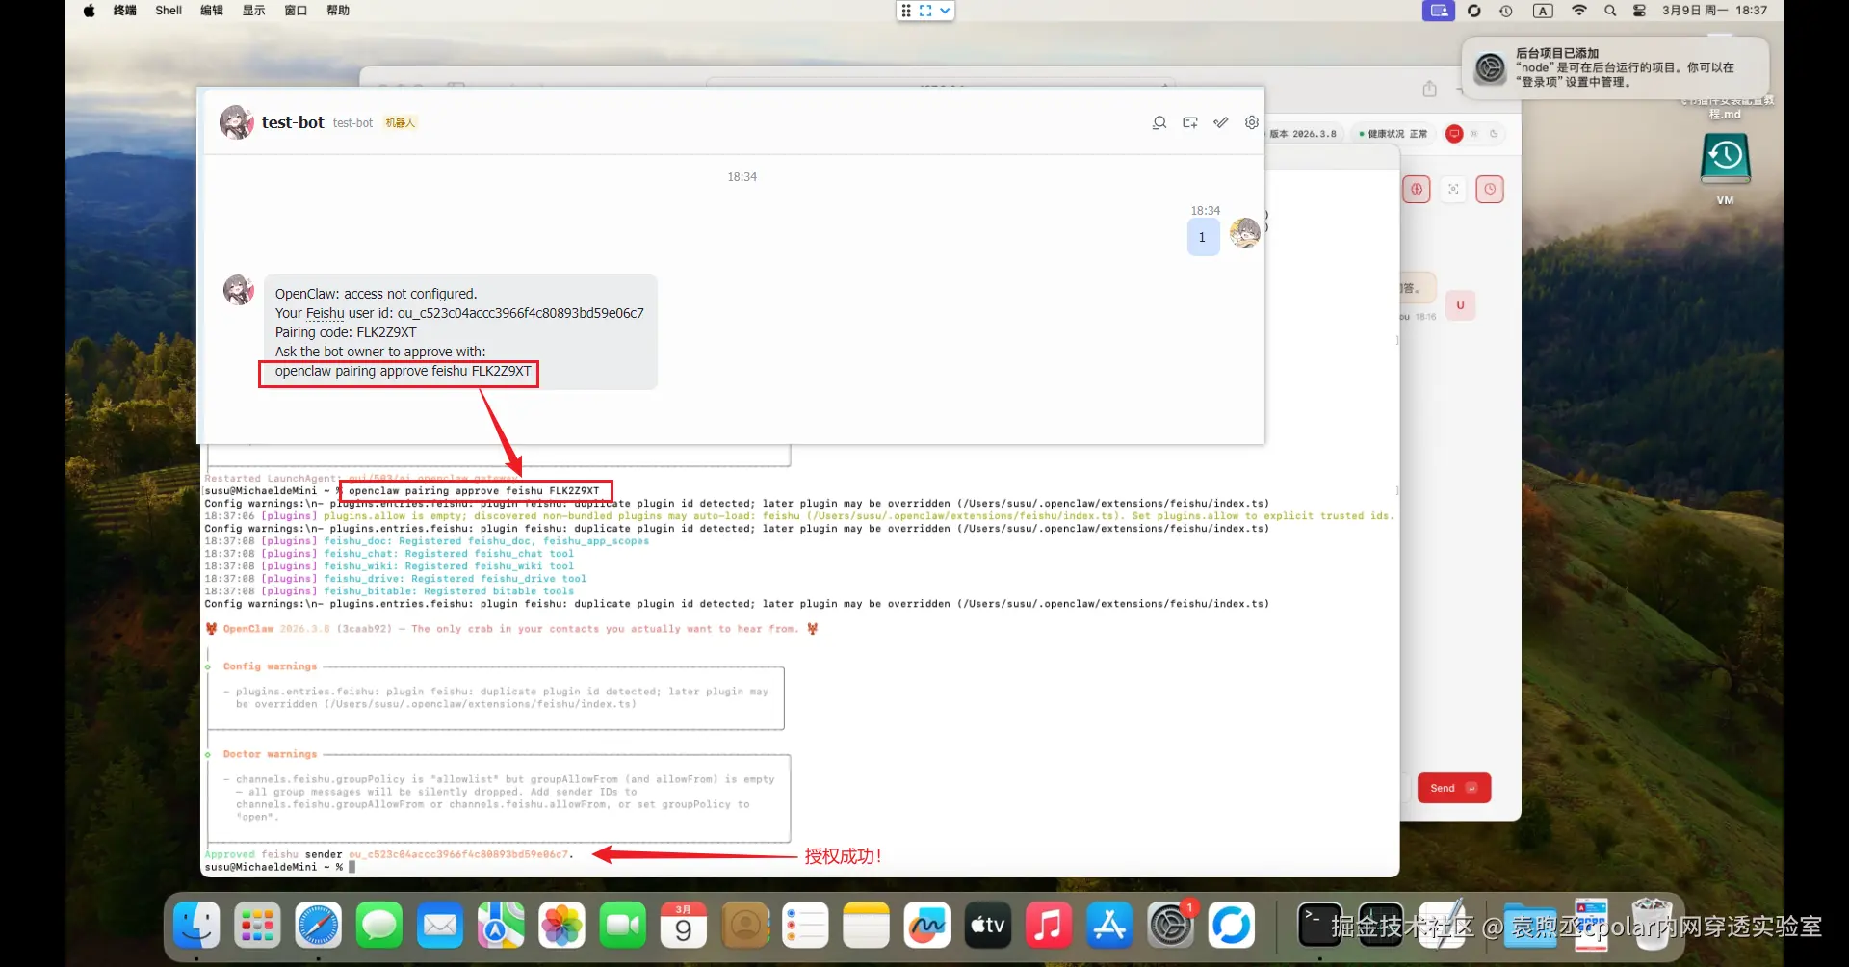Open chat settings gear in test-bot header
The image size is (1849, 967).
click(x=1252, y=122)
